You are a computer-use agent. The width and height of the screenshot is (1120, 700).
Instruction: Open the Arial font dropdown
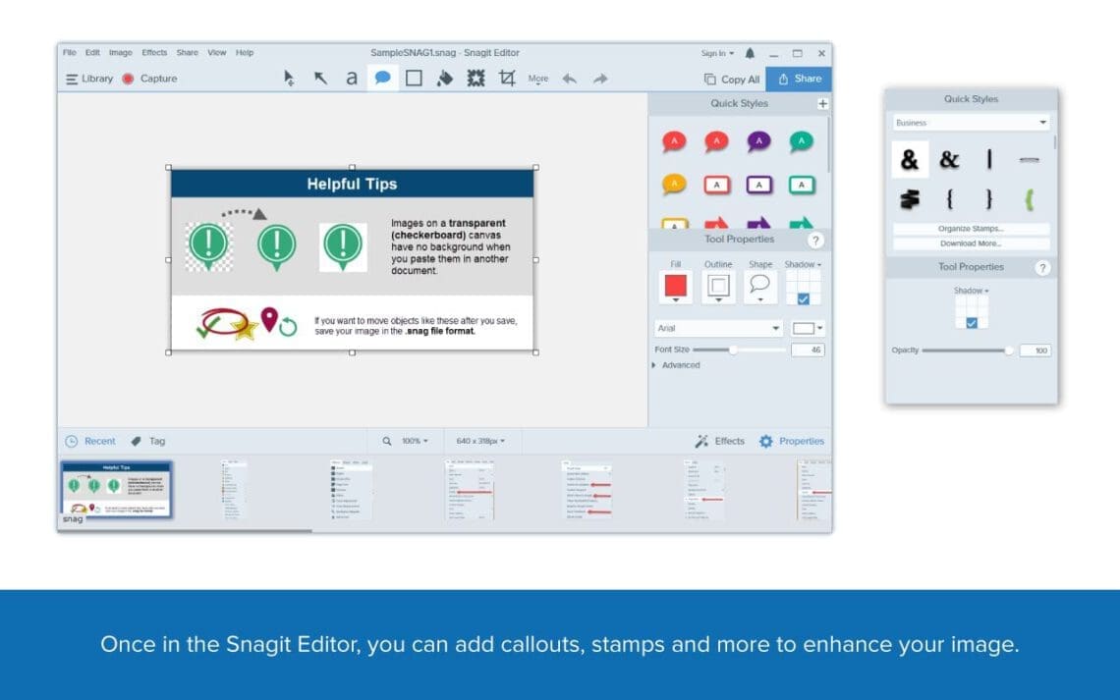click(717, 328)
